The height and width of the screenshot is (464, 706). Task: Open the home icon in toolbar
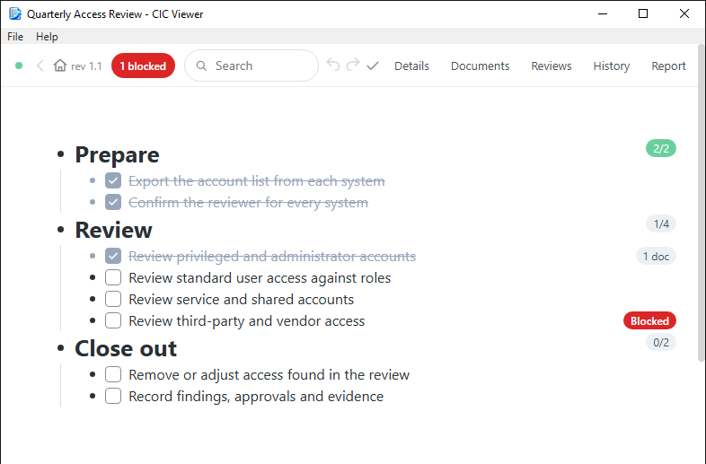[60, 66]
